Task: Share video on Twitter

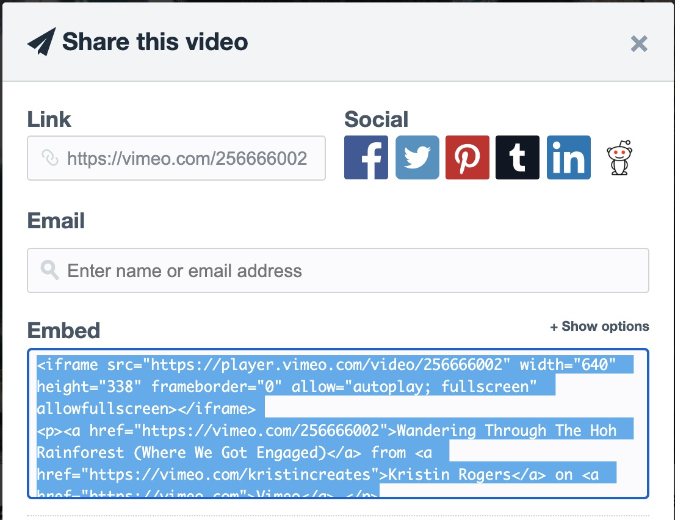Action: coord(417,157)
